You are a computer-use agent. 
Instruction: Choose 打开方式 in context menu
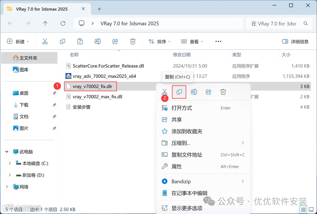click(x=203, y=108)
